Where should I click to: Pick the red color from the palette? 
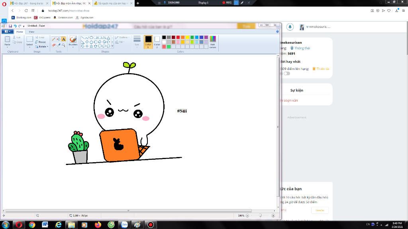point(178,37)
